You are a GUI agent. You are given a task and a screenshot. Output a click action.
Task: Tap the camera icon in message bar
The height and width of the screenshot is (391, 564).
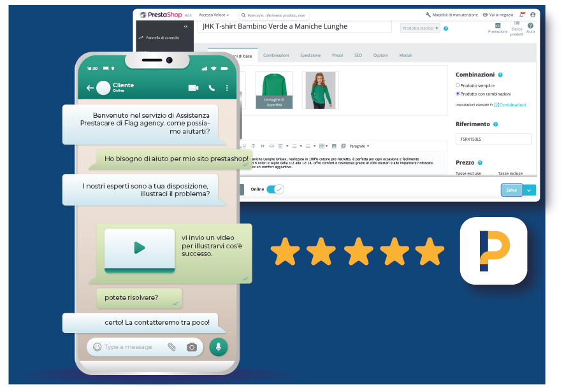(x=192, y=347)
